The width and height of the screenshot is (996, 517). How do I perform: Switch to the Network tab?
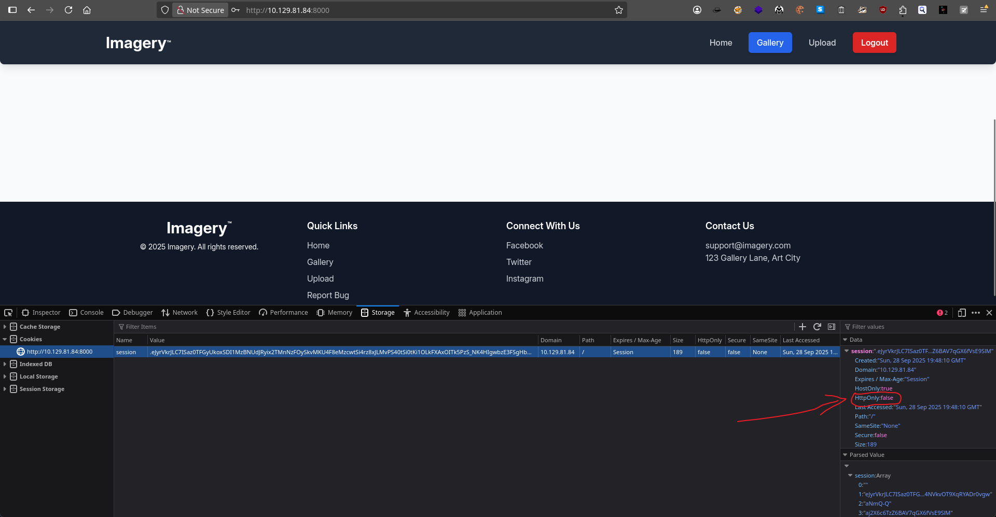179,313
